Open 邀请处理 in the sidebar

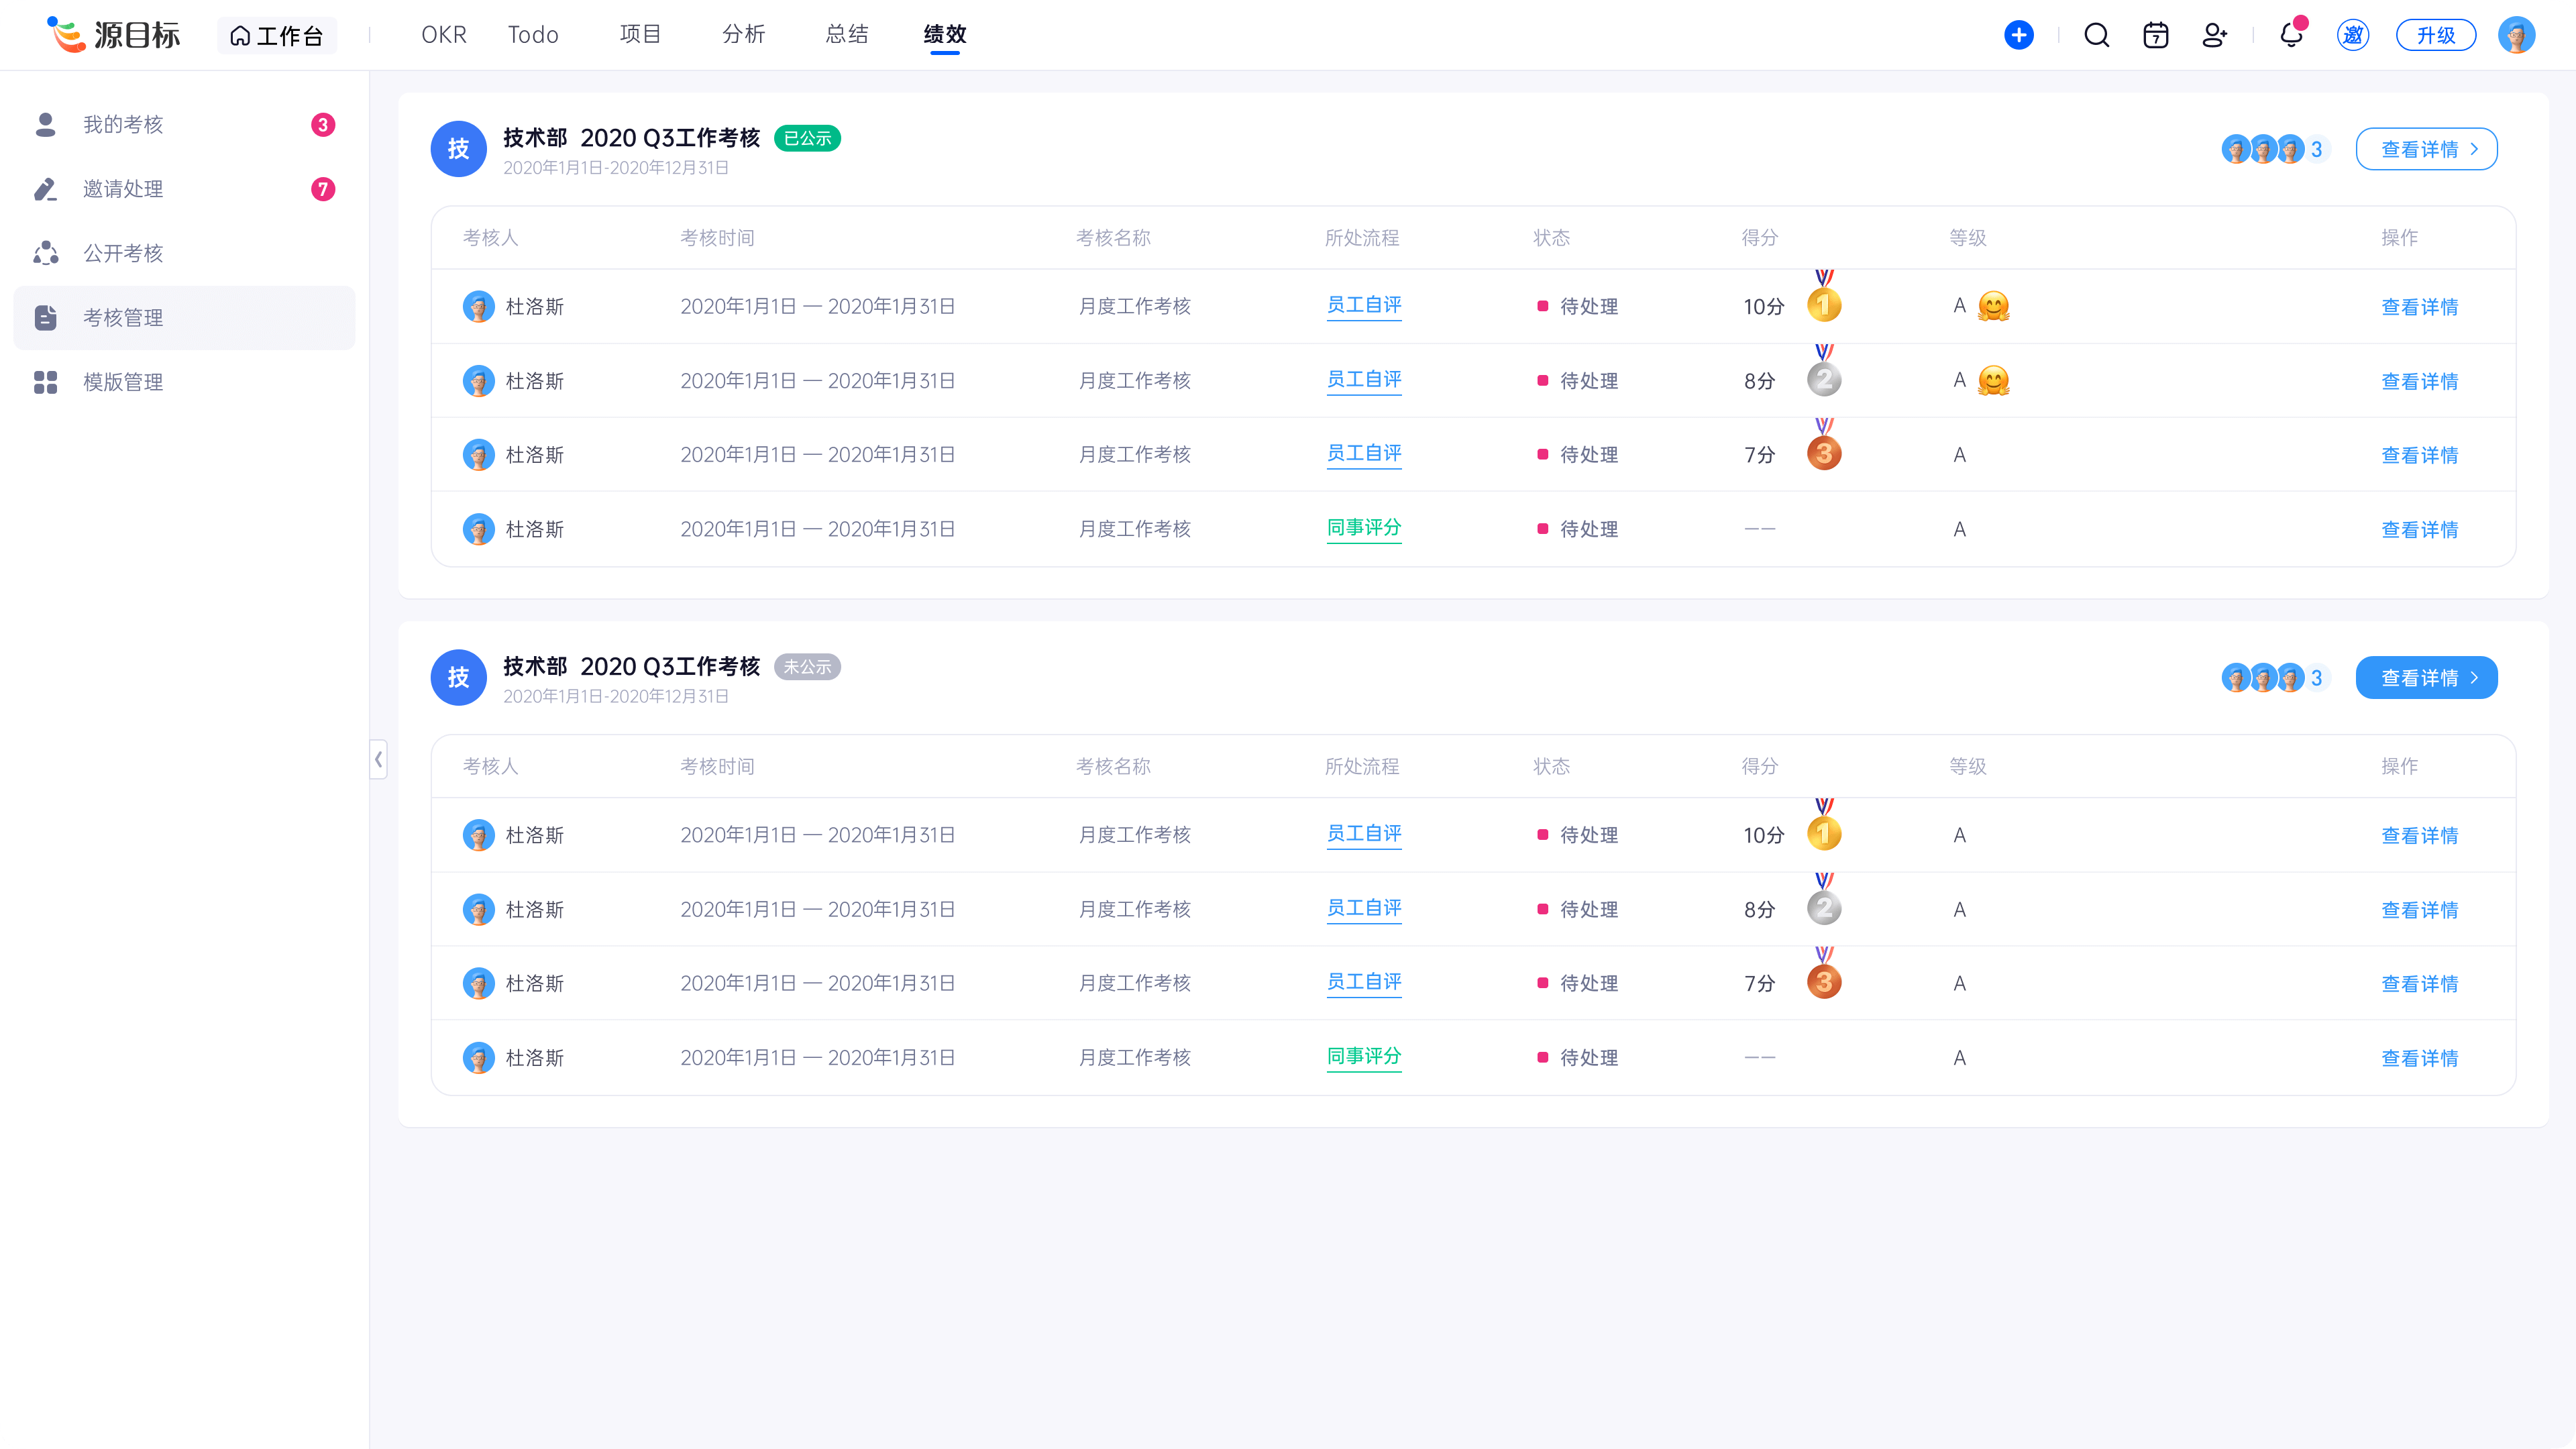coord(123,189)
